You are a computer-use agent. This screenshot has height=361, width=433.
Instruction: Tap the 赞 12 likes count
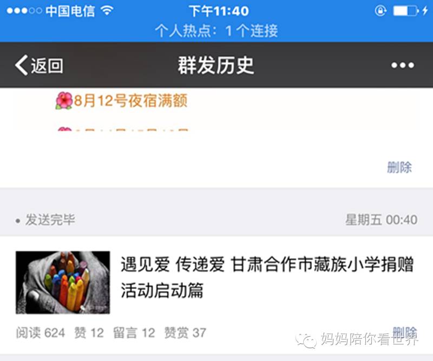[x=89, y=333]
